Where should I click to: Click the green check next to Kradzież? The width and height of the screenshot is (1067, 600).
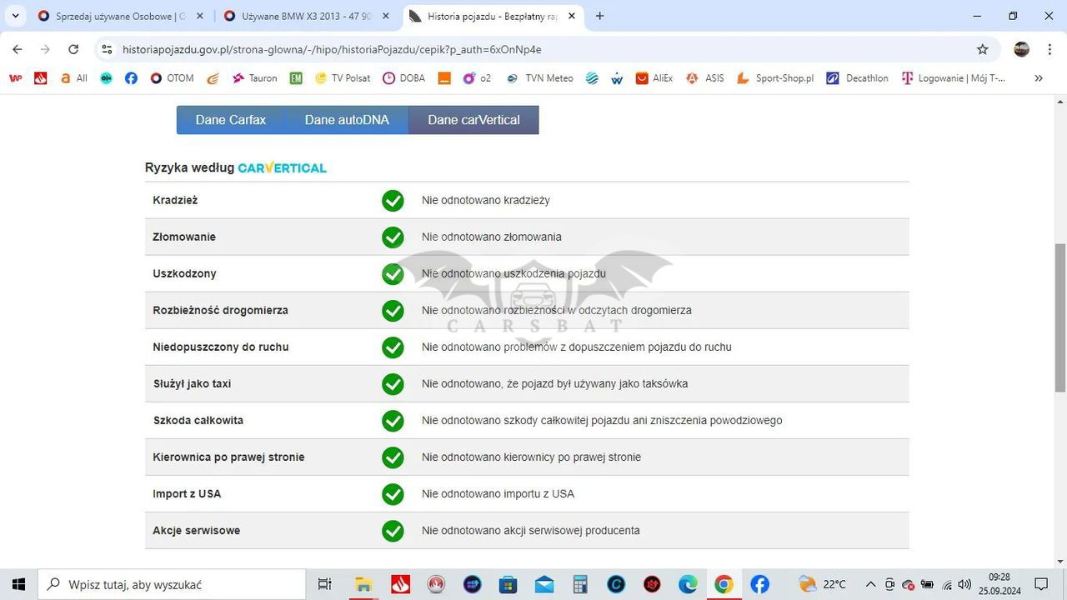(x=393, y=201)
